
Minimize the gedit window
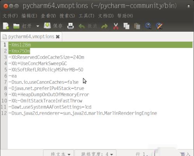[x=11, y=6]
